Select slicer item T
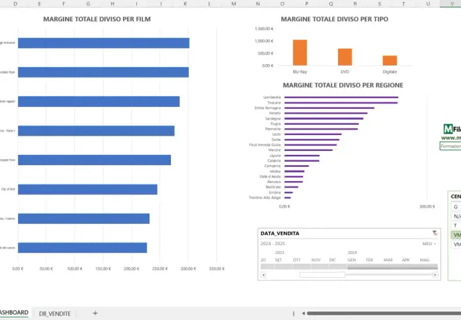The width and height of the screenshot is (461, 320). [x=456, y=226]
